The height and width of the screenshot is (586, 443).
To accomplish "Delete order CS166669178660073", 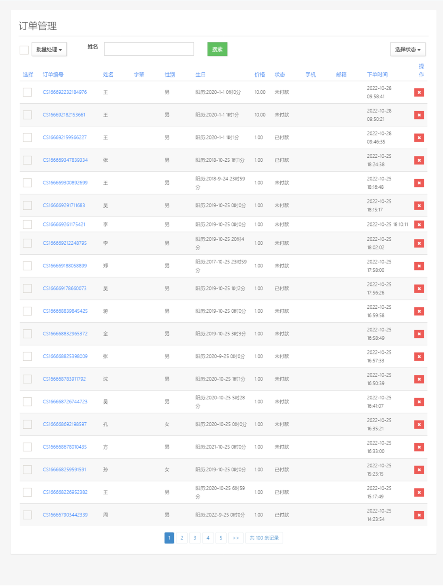I will tap(419, 288).
